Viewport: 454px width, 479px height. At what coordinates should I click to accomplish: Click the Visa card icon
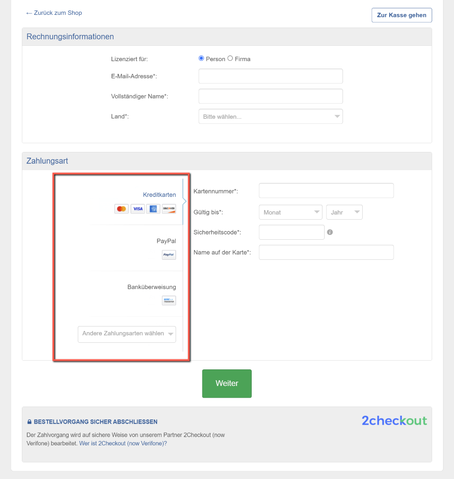pyautogui.click(x=138, y=209)
